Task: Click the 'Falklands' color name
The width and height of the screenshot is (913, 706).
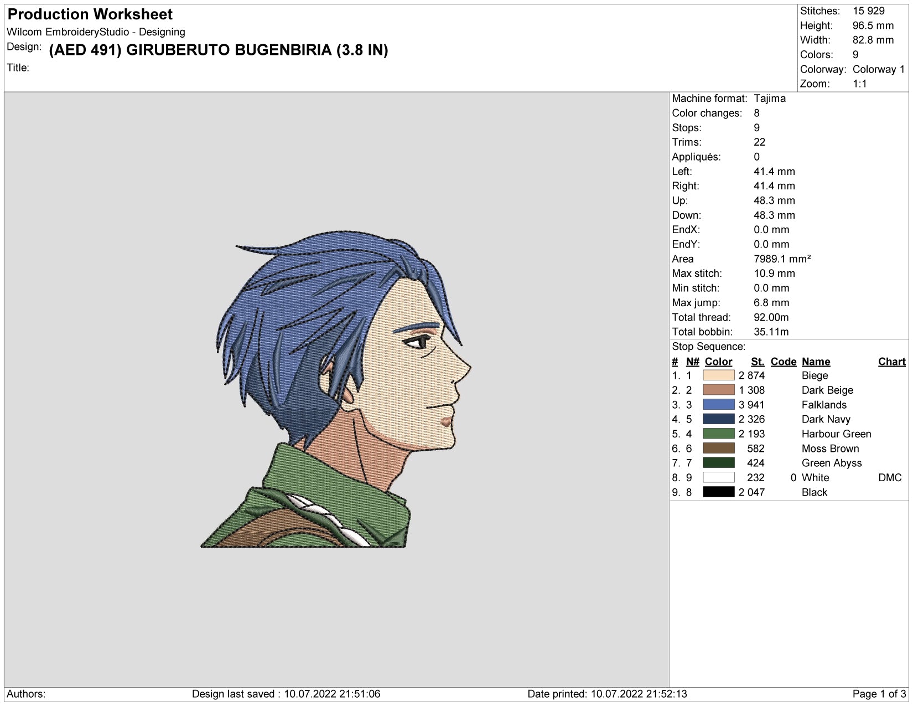Action: (x=824, y=405)
